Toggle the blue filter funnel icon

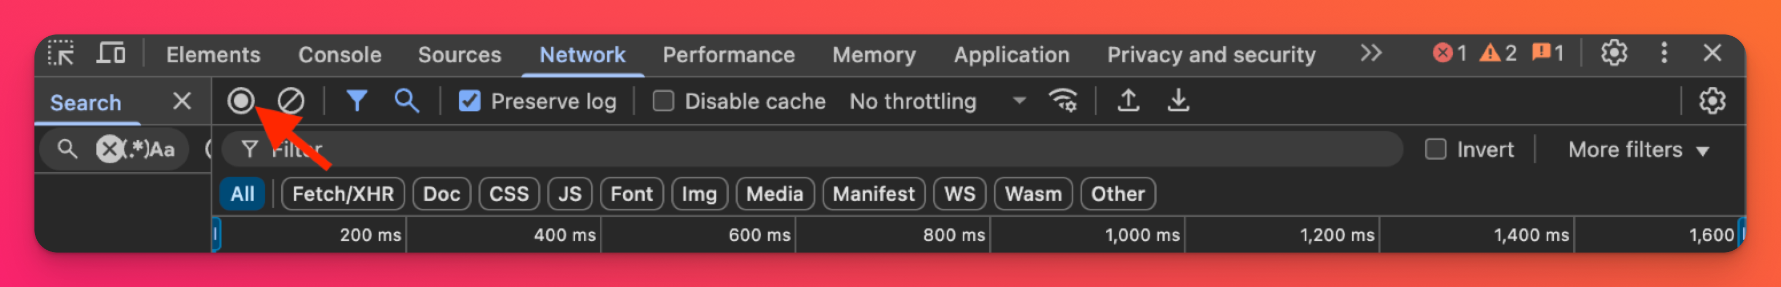tap(357, 101)
